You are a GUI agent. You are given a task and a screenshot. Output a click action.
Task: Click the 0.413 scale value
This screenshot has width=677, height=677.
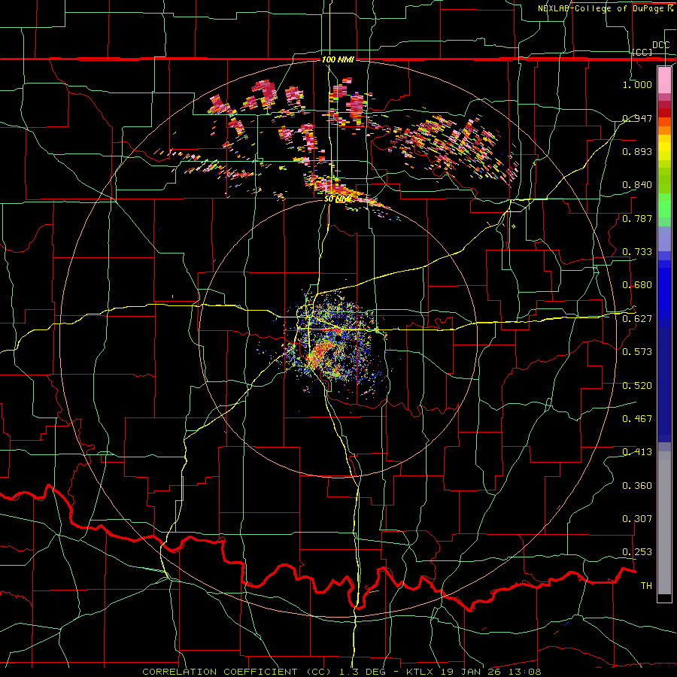(x=637, y=452)
